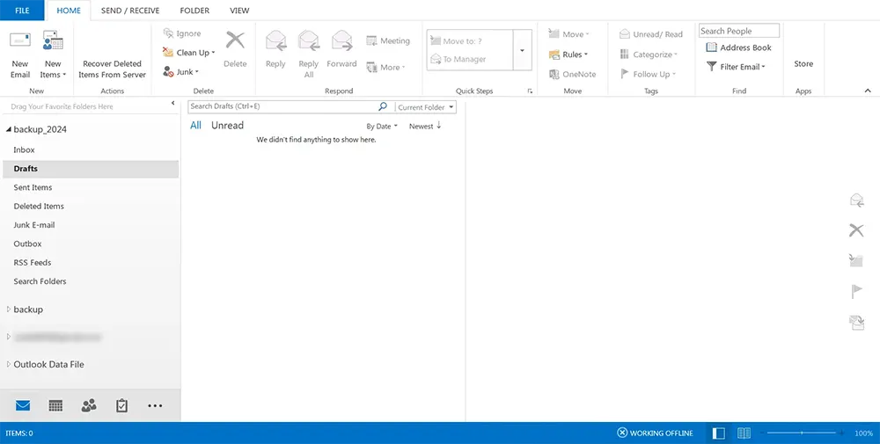Screen dimensions: 880x444
Task: Click the Meeting reply button
Action: 388,41
